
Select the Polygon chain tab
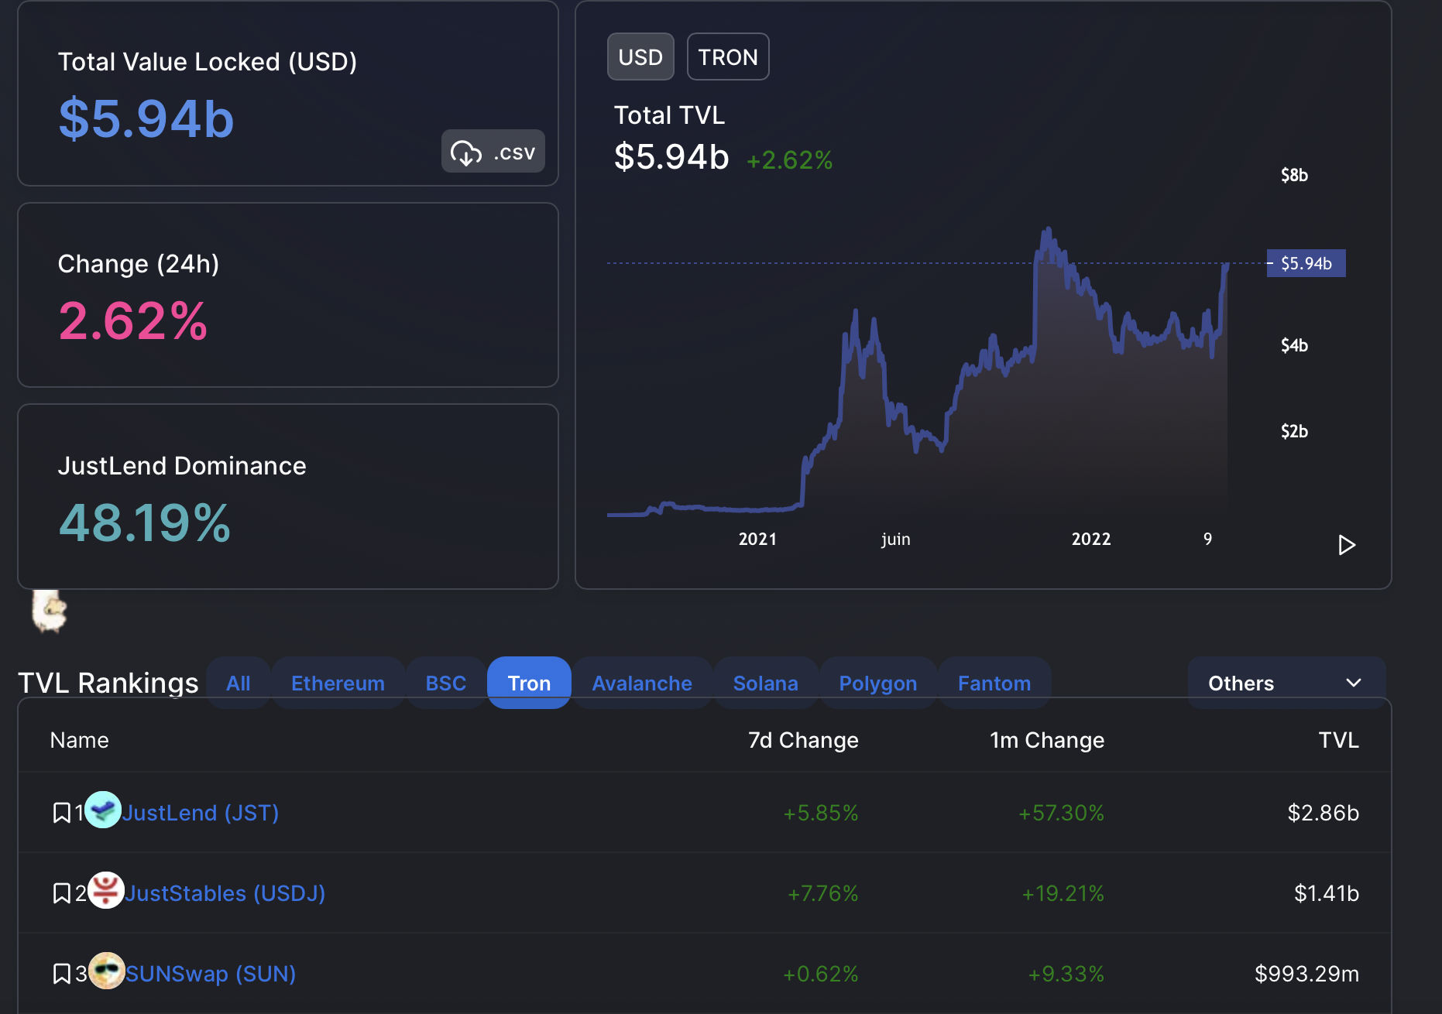[x=878, y=683]
